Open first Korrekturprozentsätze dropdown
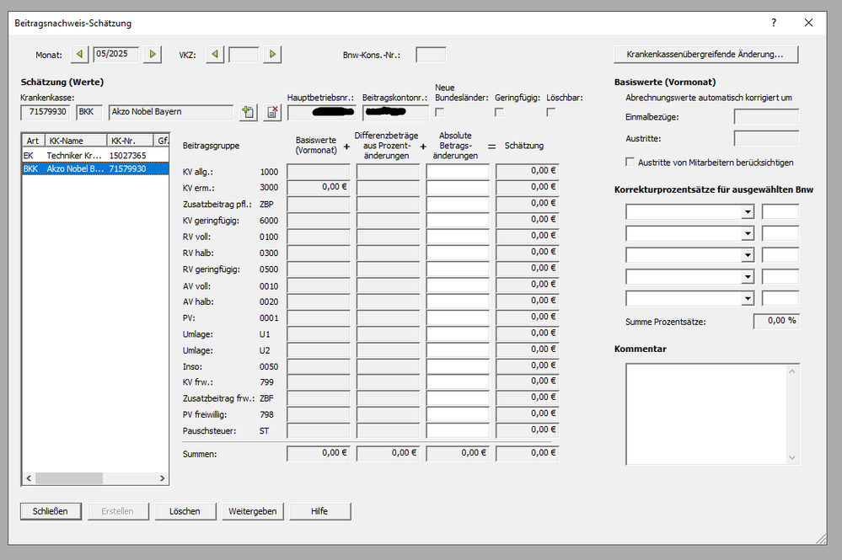Screen dimensions: 842x560 (747, 212)
